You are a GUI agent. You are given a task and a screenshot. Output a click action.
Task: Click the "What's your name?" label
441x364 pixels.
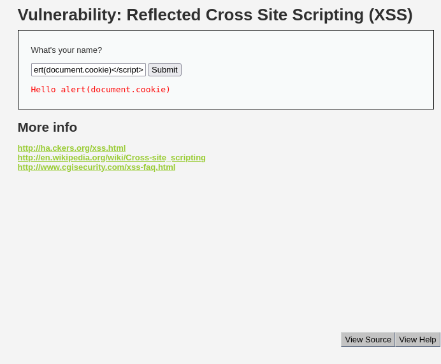pos(66,50)
